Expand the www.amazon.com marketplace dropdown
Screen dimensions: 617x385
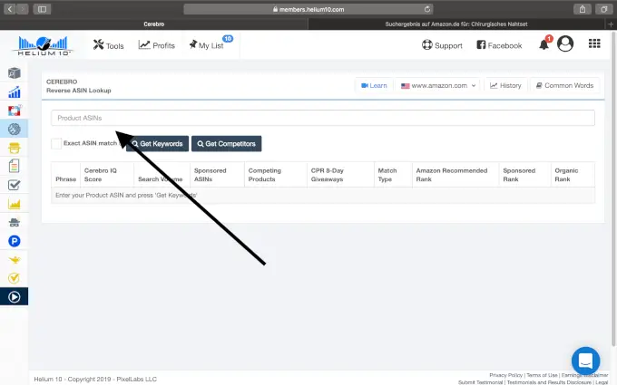click(x=437, y=85)
